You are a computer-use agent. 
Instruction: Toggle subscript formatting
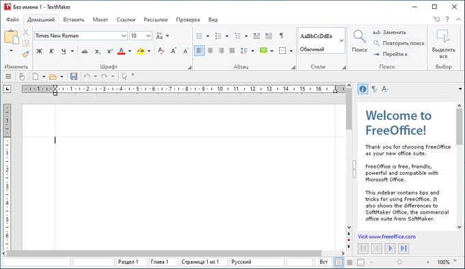(98, 51)
